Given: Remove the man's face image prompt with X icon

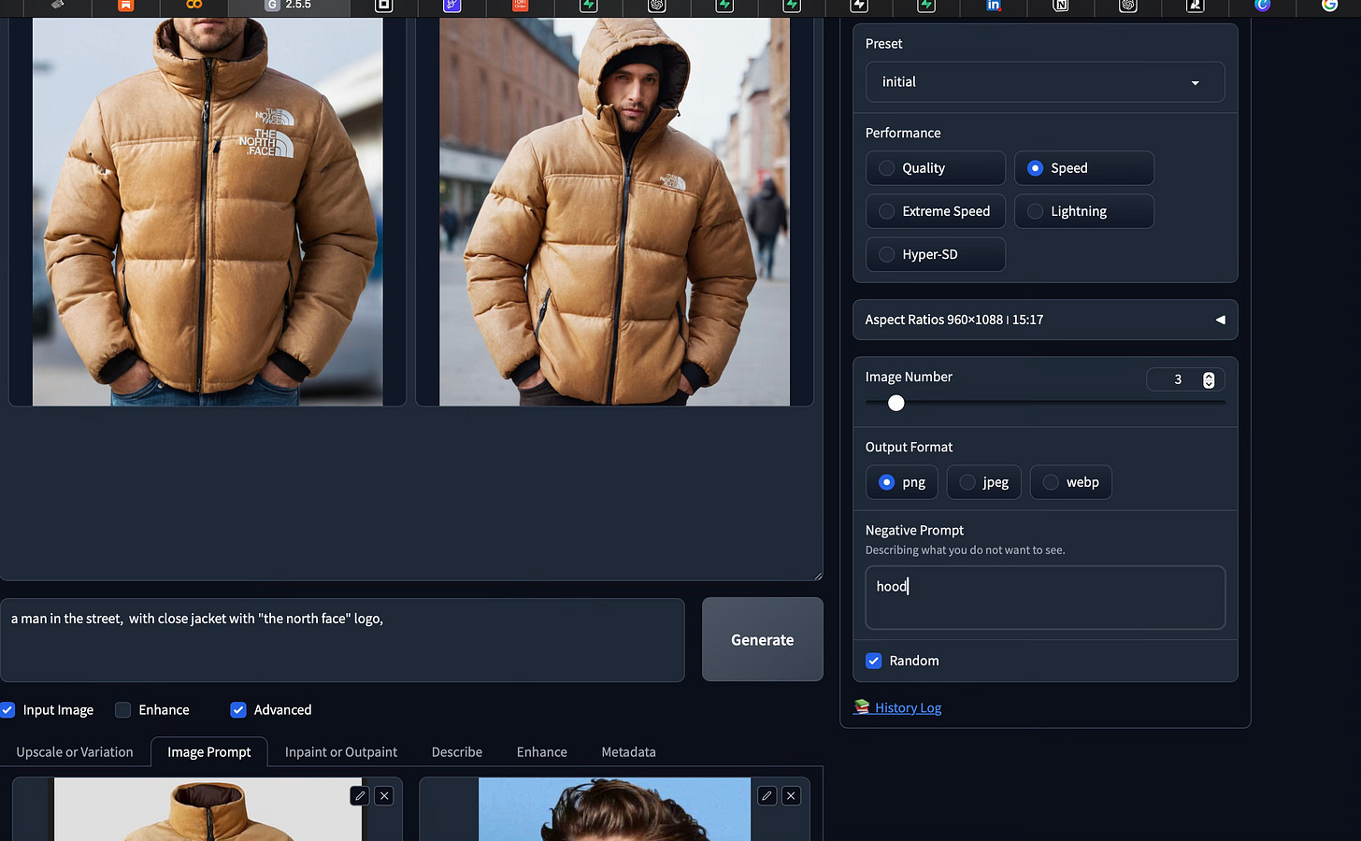Looking at the screenshot, I should pyautogui.click(x=791, y=796).
